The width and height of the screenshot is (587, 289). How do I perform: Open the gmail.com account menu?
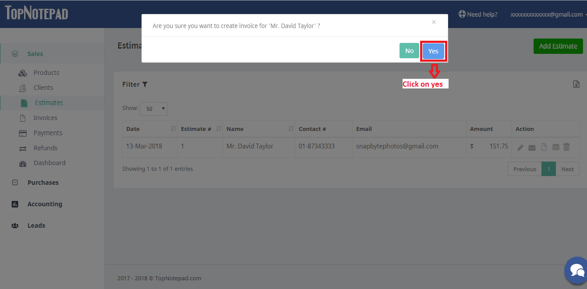click(548, 14)
